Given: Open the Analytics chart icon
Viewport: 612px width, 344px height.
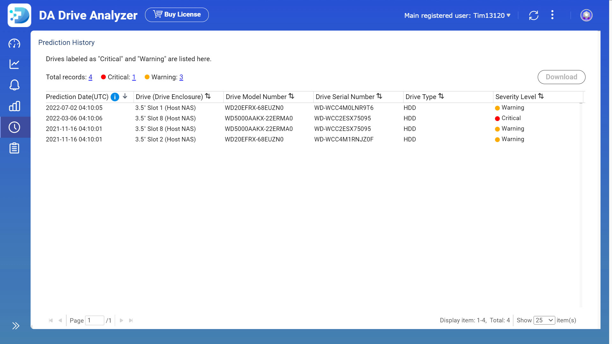Looking at the screenshot, I should tap(15, 64).
